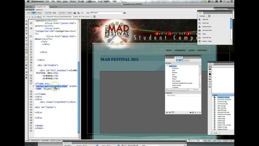259x146 pixels.
Task: Click the Source Code button
Action: [x=30, y=10]
